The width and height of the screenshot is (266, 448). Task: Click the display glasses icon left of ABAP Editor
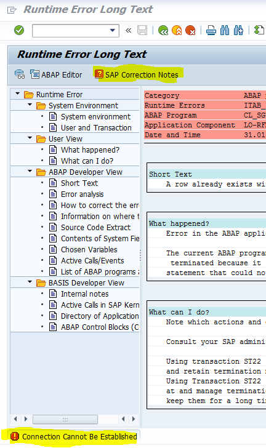tap(20, 74)
